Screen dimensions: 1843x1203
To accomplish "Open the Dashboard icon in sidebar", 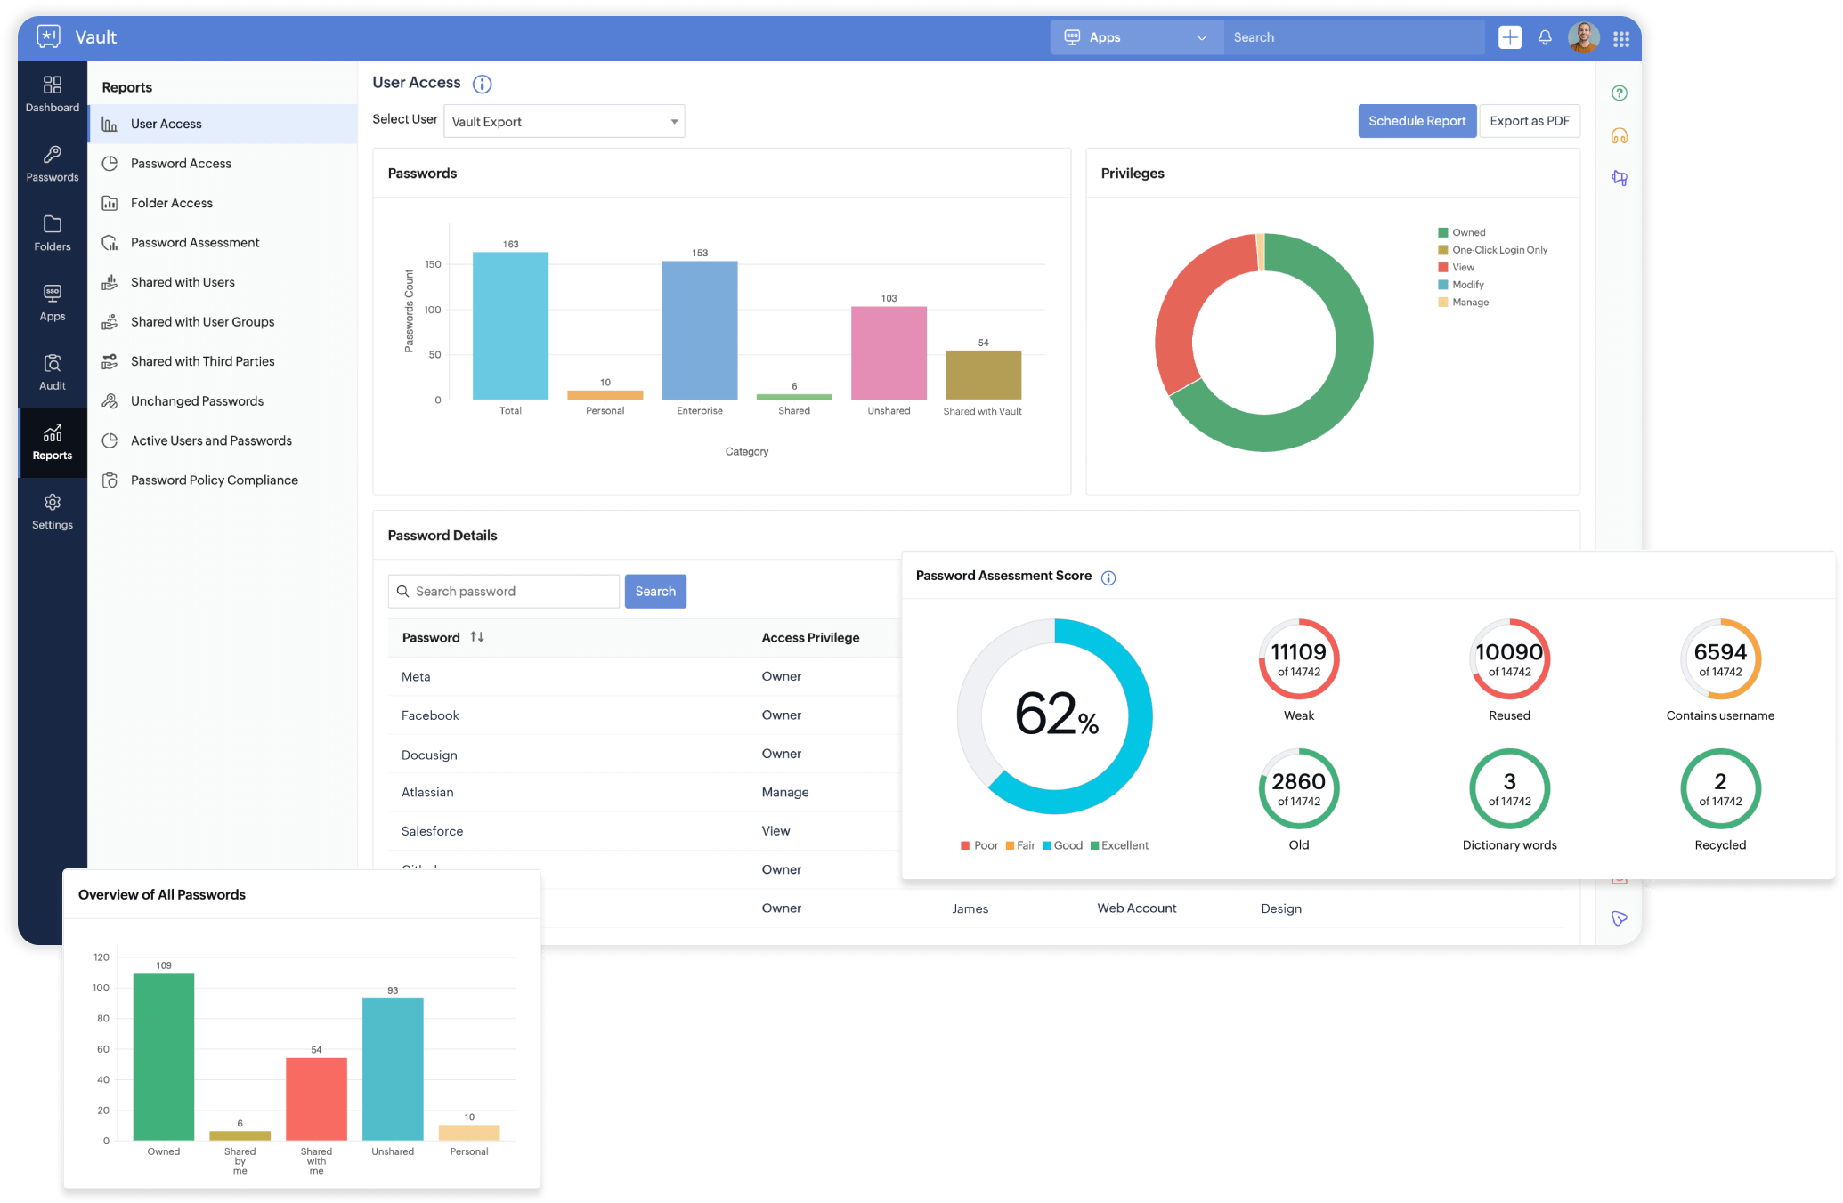I will (x=53, y=85).
